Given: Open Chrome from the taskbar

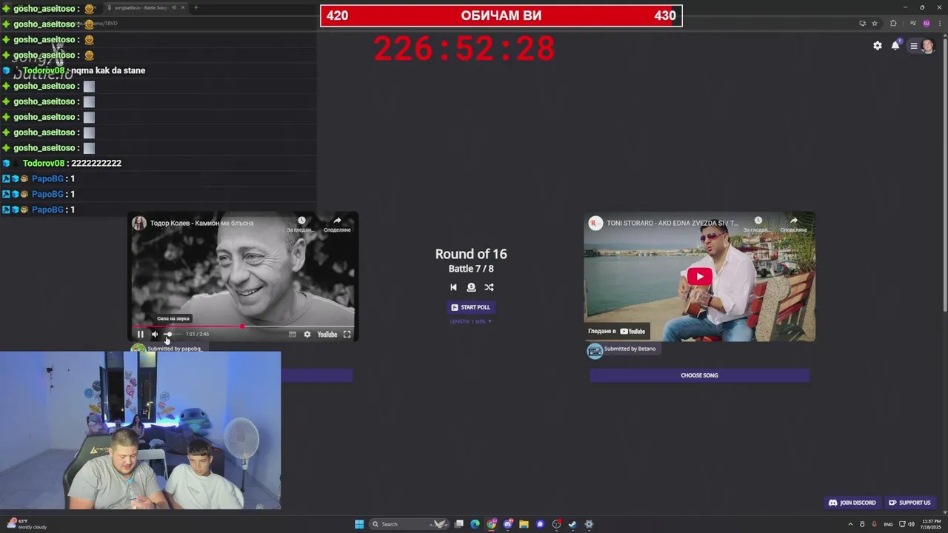Looking at the screenshot, I should pos(492,524).
